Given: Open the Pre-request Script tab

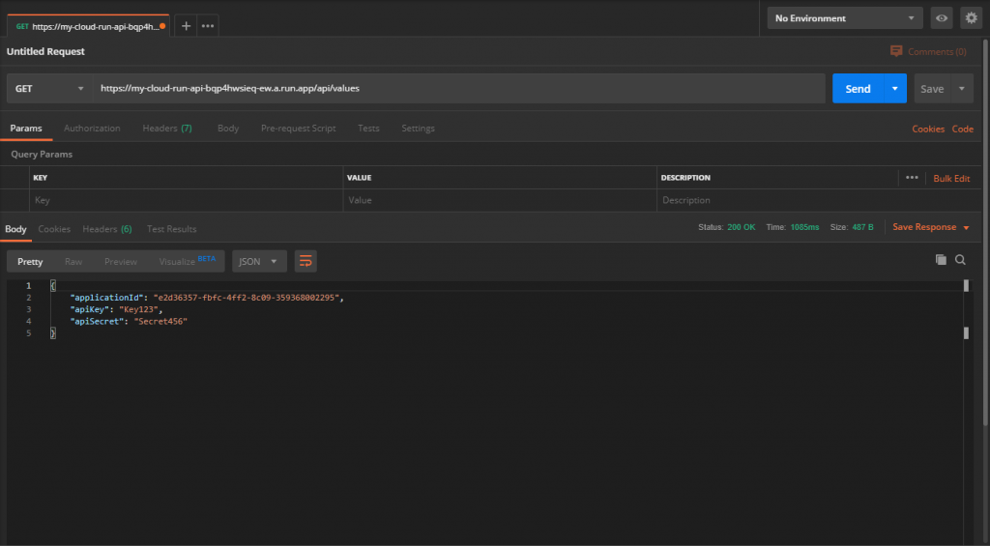Looking at the screenshot, I should (x=298, y=129).
